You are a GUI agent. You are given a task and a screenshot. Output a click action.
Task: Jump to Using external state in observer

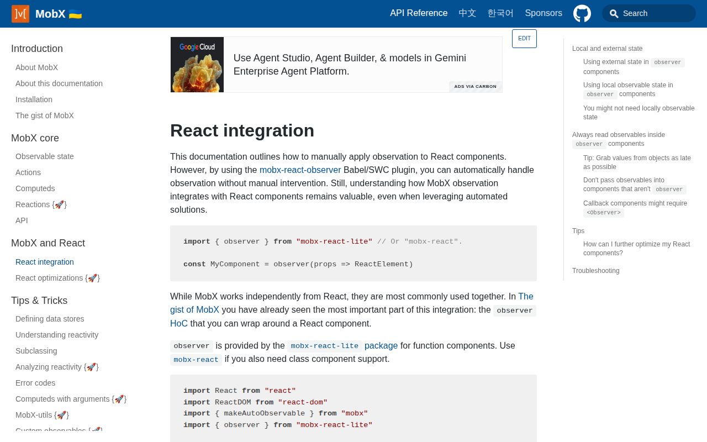[634, 67]
